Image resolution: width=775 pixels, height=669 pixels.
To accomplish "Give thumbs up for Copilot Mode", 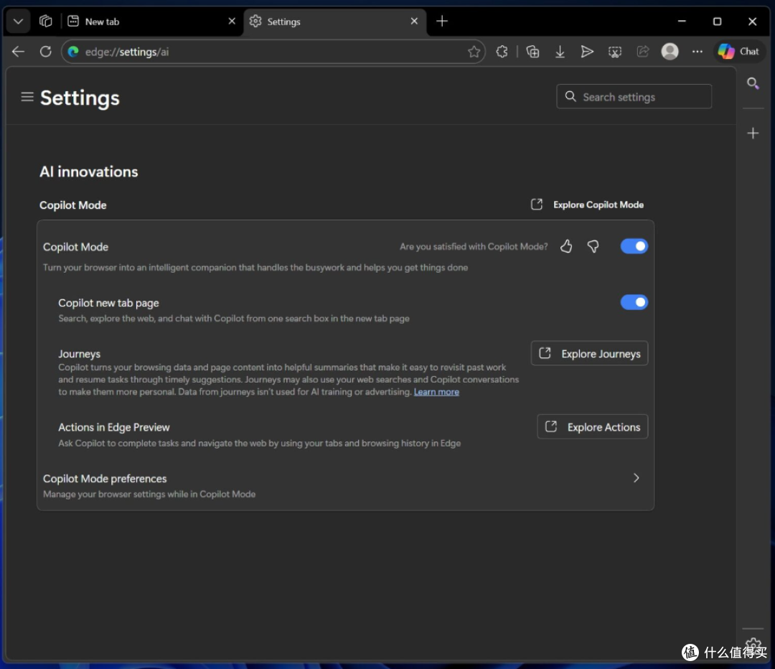I will (x=566, y=246).
